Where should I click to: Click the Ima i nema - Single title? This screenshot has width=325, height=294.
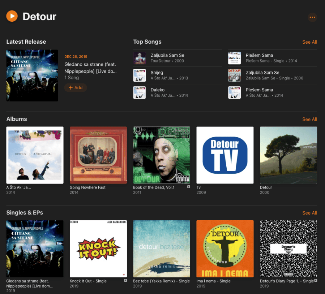(x=214, y=281)
